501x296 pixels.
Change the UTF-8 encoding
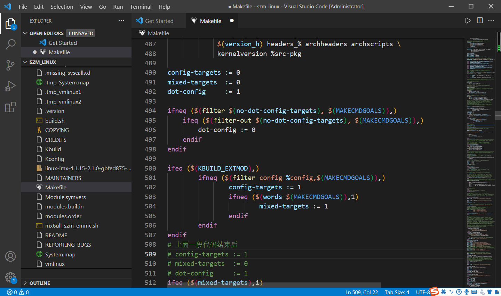(423, 292)
